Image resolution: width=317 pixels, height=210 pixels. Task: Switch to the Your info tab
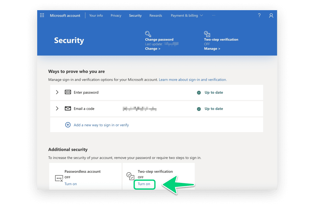pos(96,16)
